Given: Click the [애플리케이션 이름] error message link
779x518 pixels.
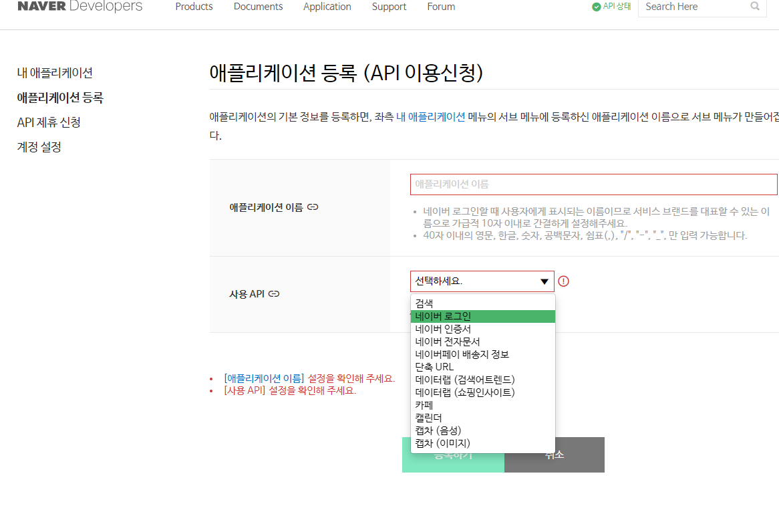Looking at the screenshot, I should (x=264, y=378).
